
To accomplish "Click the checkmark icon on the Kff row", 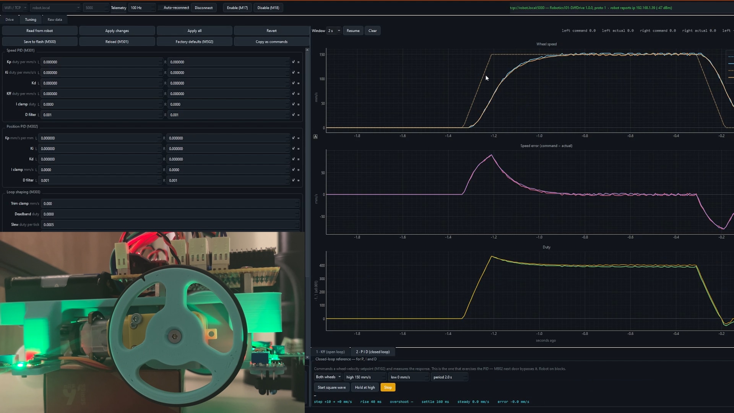I will click(293, 94).
